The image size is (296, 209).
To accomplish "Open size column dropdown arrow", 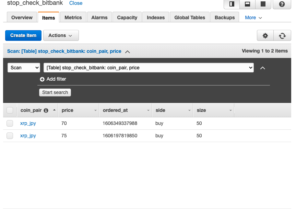I will click(x=230, y=111).
